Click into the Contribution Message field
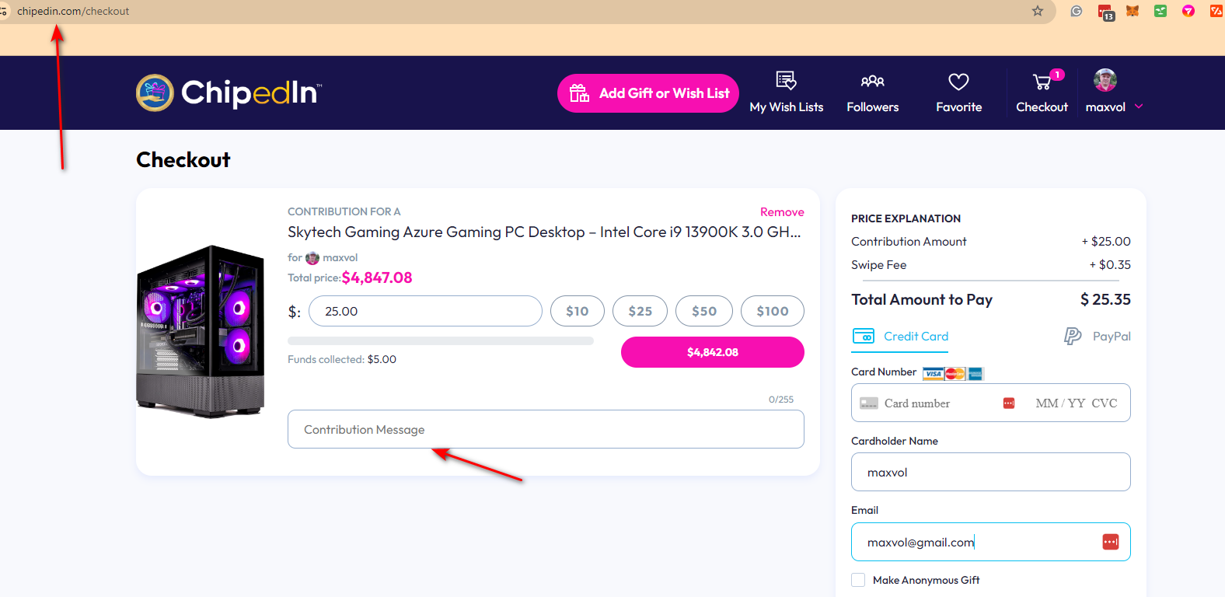 tap(546, 429)
